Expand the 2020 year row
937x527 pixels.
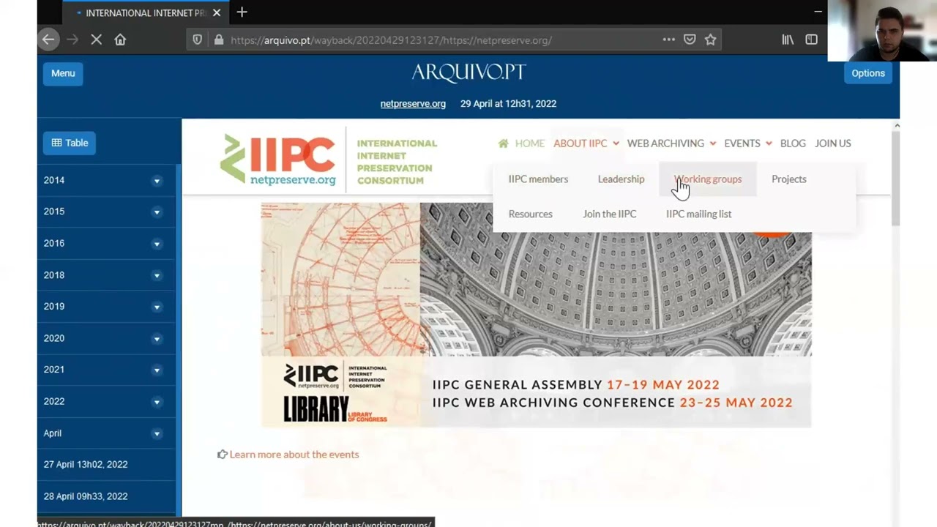click(106, 338)
